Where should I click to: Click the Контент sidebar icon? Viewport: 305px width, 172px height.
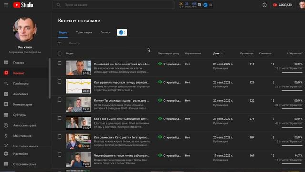tap(6, 73)
